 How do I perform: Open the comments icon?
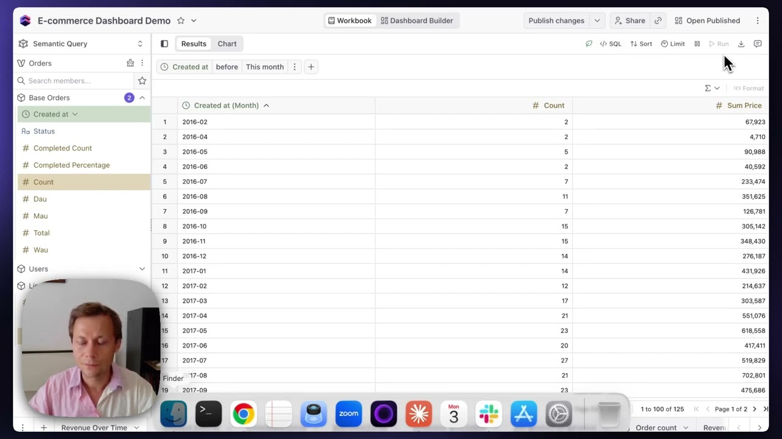click(758, 44)
